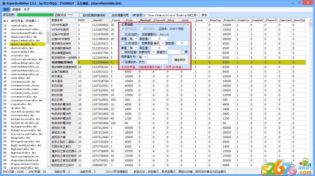Enable the 自动调整列宽 checkbox
Viewport: 315px width, 176px height.
110,15
